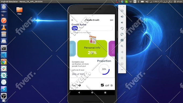Click the emulator volume down button
Screen dimensions: 183x103
click(x=122, y=23)
